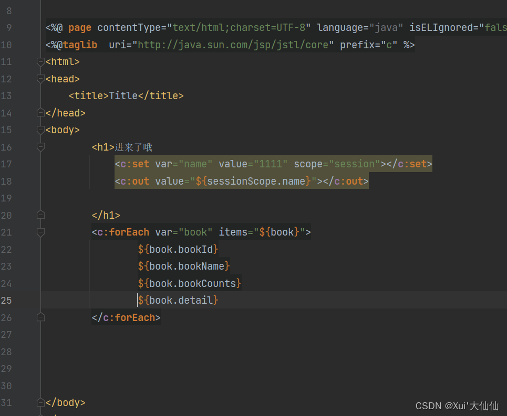Viewport: 507px width, 416px height.
Task: Click the ${book.detail} expression
Action: tap(178, 301)
